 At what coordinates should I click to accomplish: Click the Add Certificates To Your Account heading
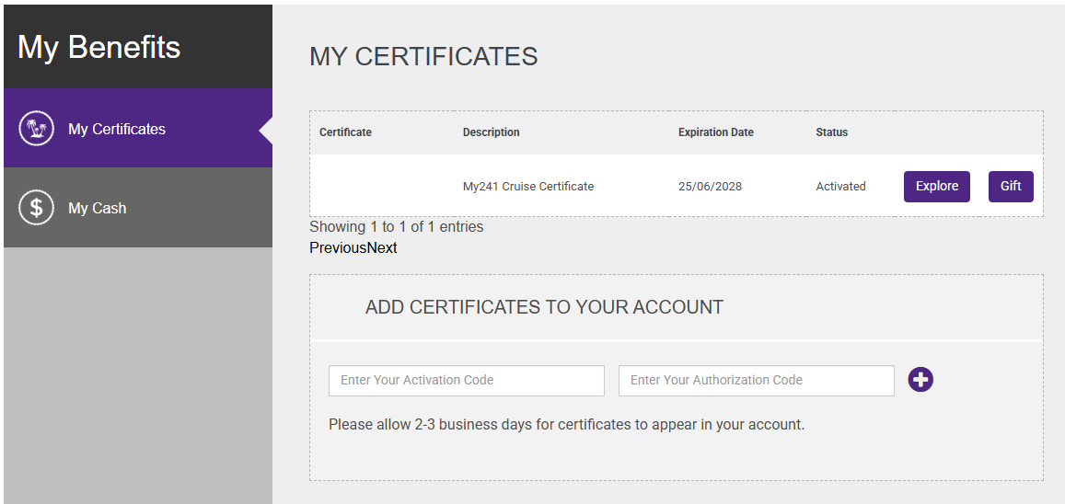coord(544,307)
